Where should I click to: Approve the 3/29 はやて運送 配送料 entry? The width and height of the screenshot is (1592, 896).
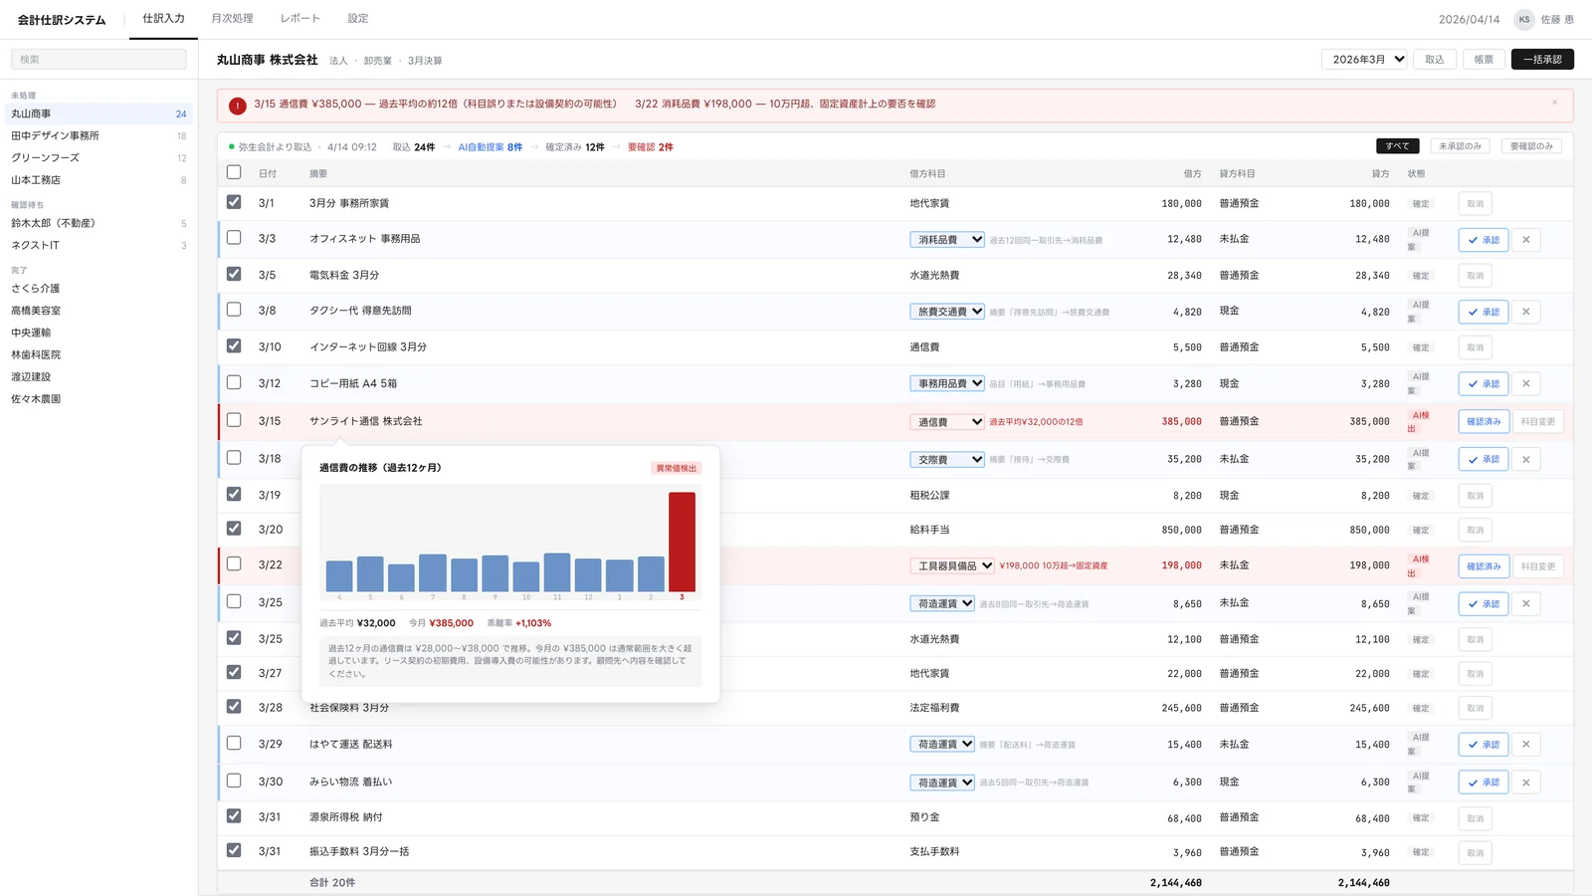1483,744
